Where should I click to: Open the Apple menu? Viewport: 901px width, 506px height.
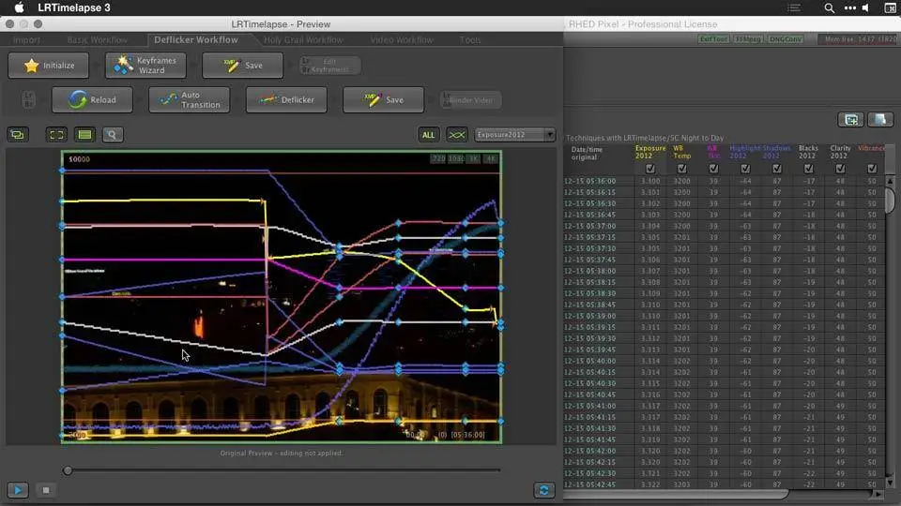pos(19,7)
